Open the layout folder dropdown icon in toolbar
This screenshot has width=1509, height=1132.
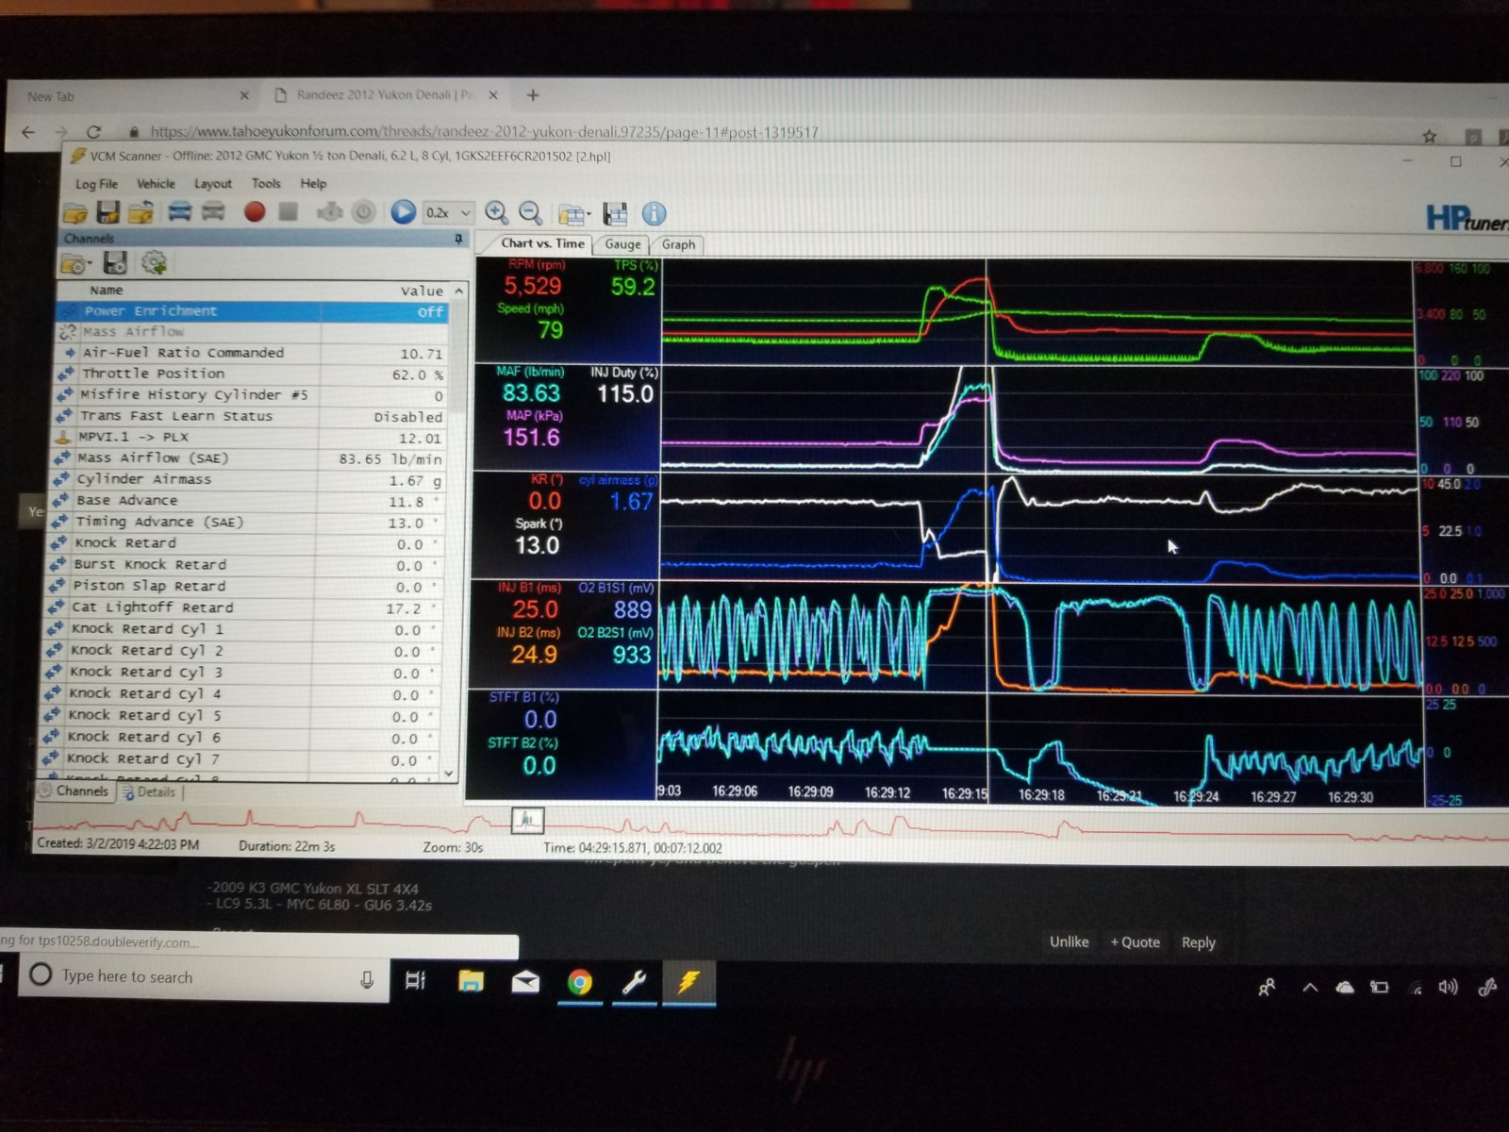pyautogui.click(x=572, y=214)
